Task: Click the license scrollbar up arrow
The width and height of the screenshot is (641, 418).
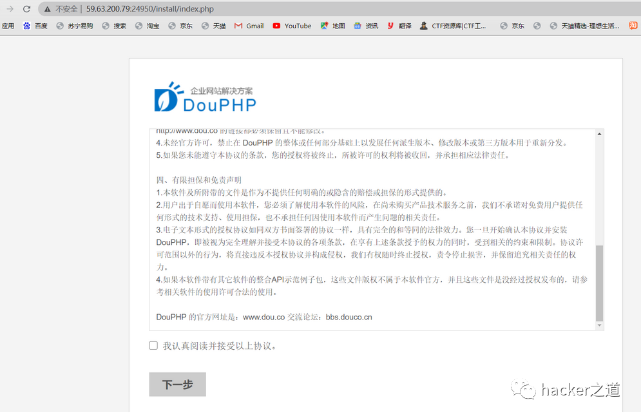Action: (599, 133)
